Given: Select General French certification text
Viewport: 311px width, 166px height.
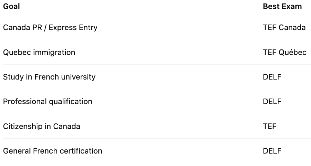Looking at the screenshot, I should (x=53, y=151).
